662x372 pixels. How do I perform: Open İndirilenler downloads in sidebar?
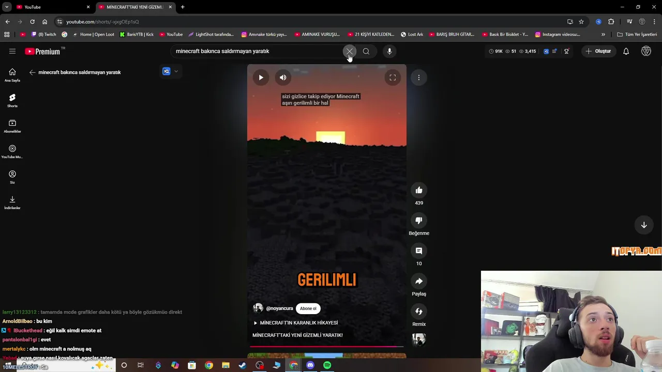[x=12, y=202]
